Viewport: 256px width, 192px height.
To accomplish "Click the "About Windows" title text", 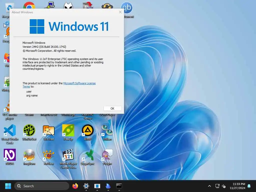I will 22,12.
